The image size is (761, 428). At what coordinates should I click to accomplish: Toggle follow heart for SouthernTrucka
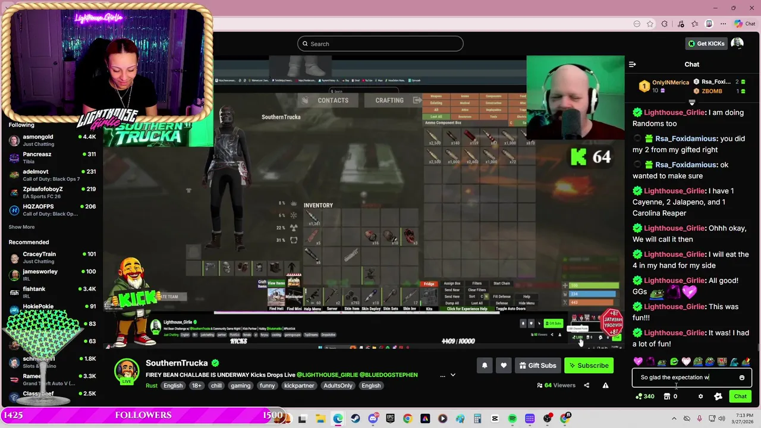[504, 366]
